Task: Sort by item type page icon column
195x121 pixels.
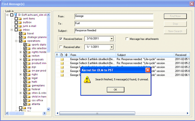Action: click(62, 55)
